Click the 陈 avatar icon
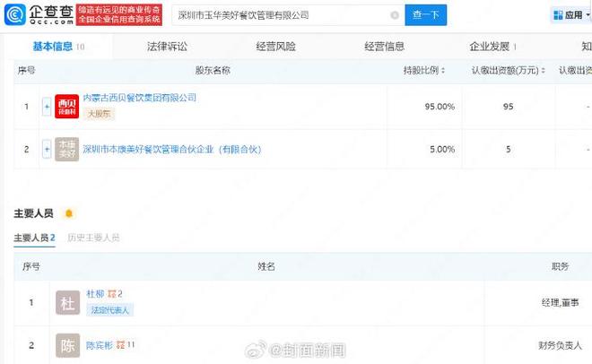Screen dimensions: 592x364 [67, 345]
